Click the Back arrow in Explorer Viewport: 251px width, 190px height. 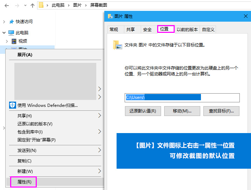pyautogui.click(x=7, y=6)
